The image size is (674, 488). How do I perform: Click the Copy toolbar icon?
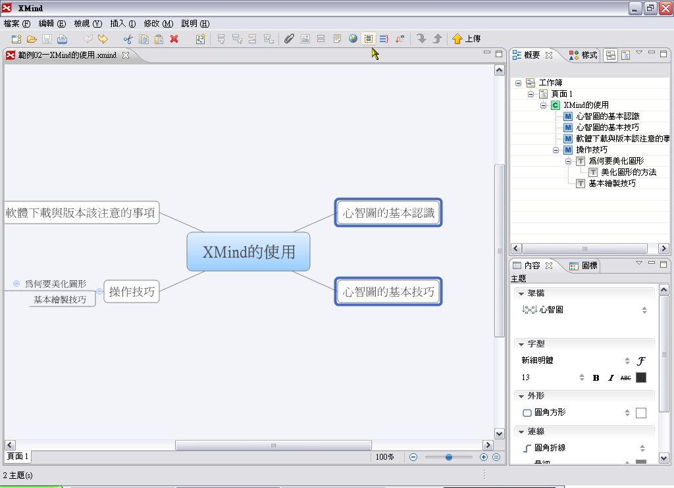coord(143,39)
